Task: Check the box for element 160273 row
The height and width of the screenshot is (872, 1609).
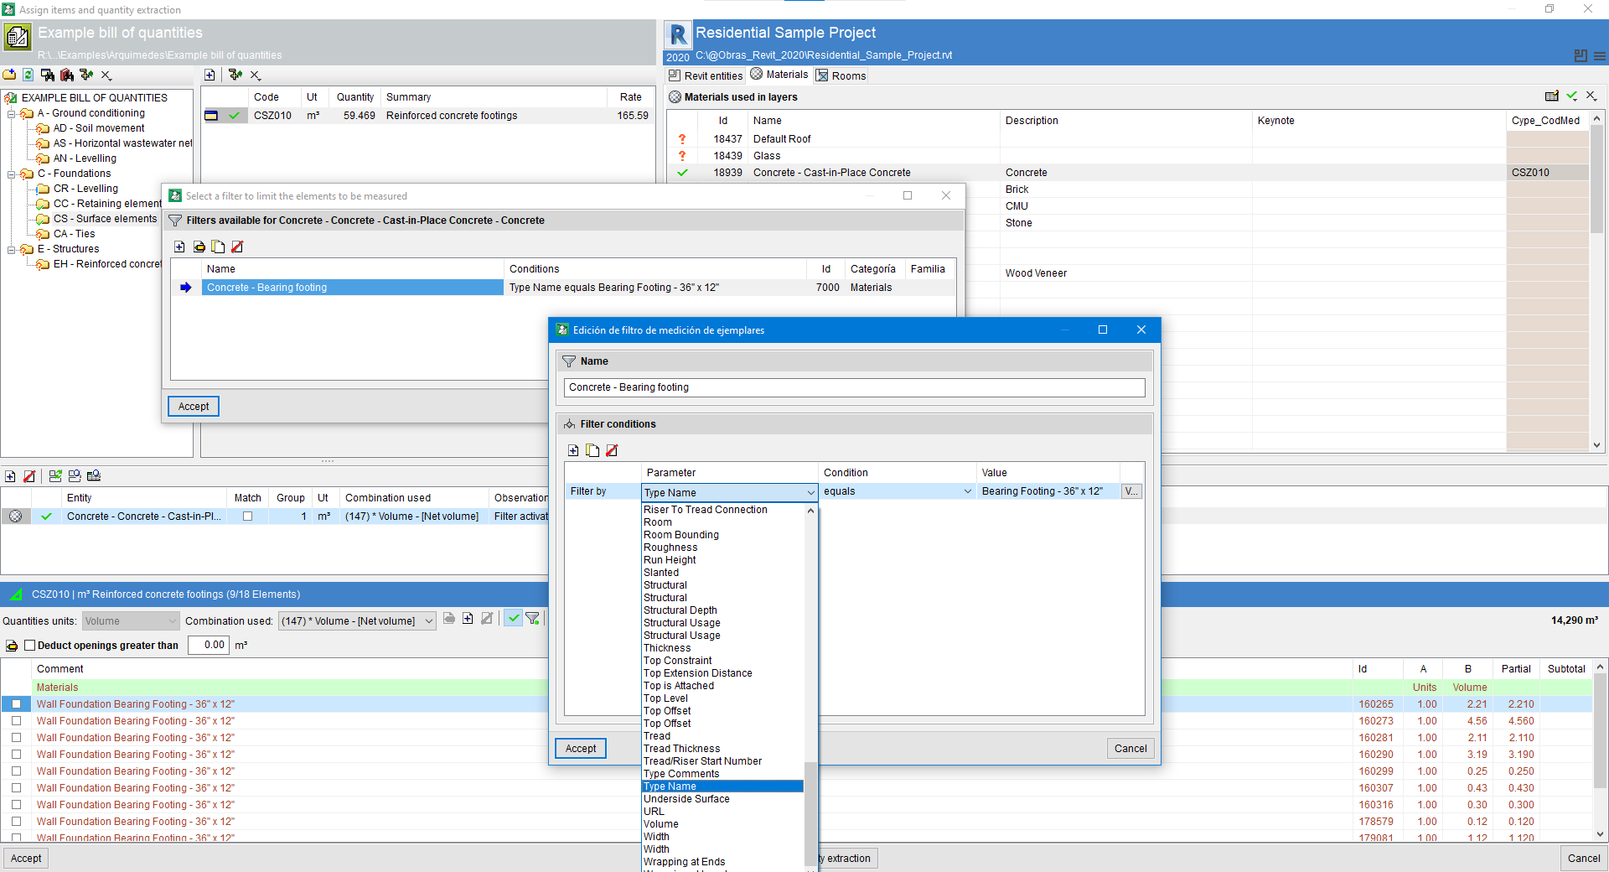Action: (16, 721)
